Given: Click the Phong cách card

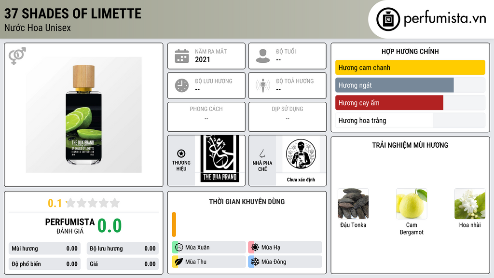Looking at the screenshot, I should 206,117.
